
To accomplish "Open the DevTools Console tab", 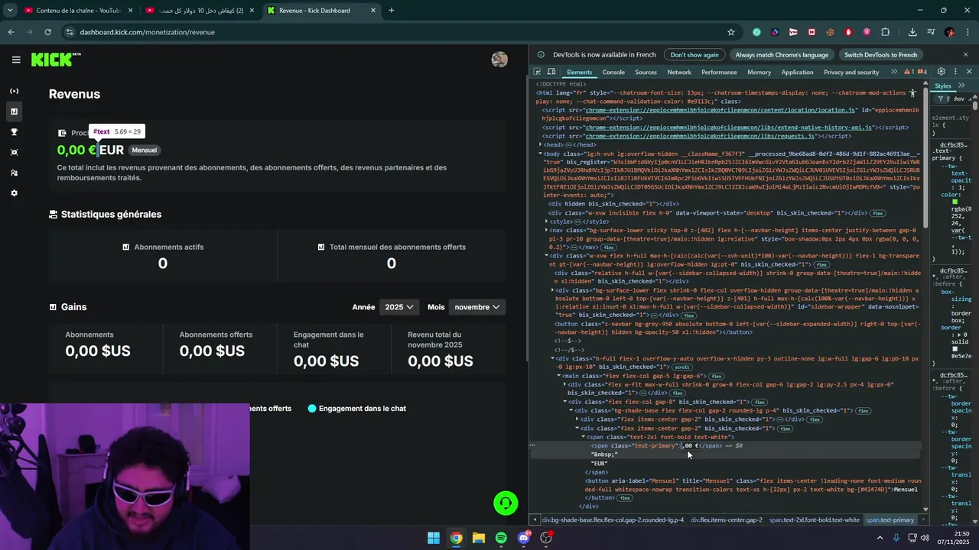I will [613, 72].
